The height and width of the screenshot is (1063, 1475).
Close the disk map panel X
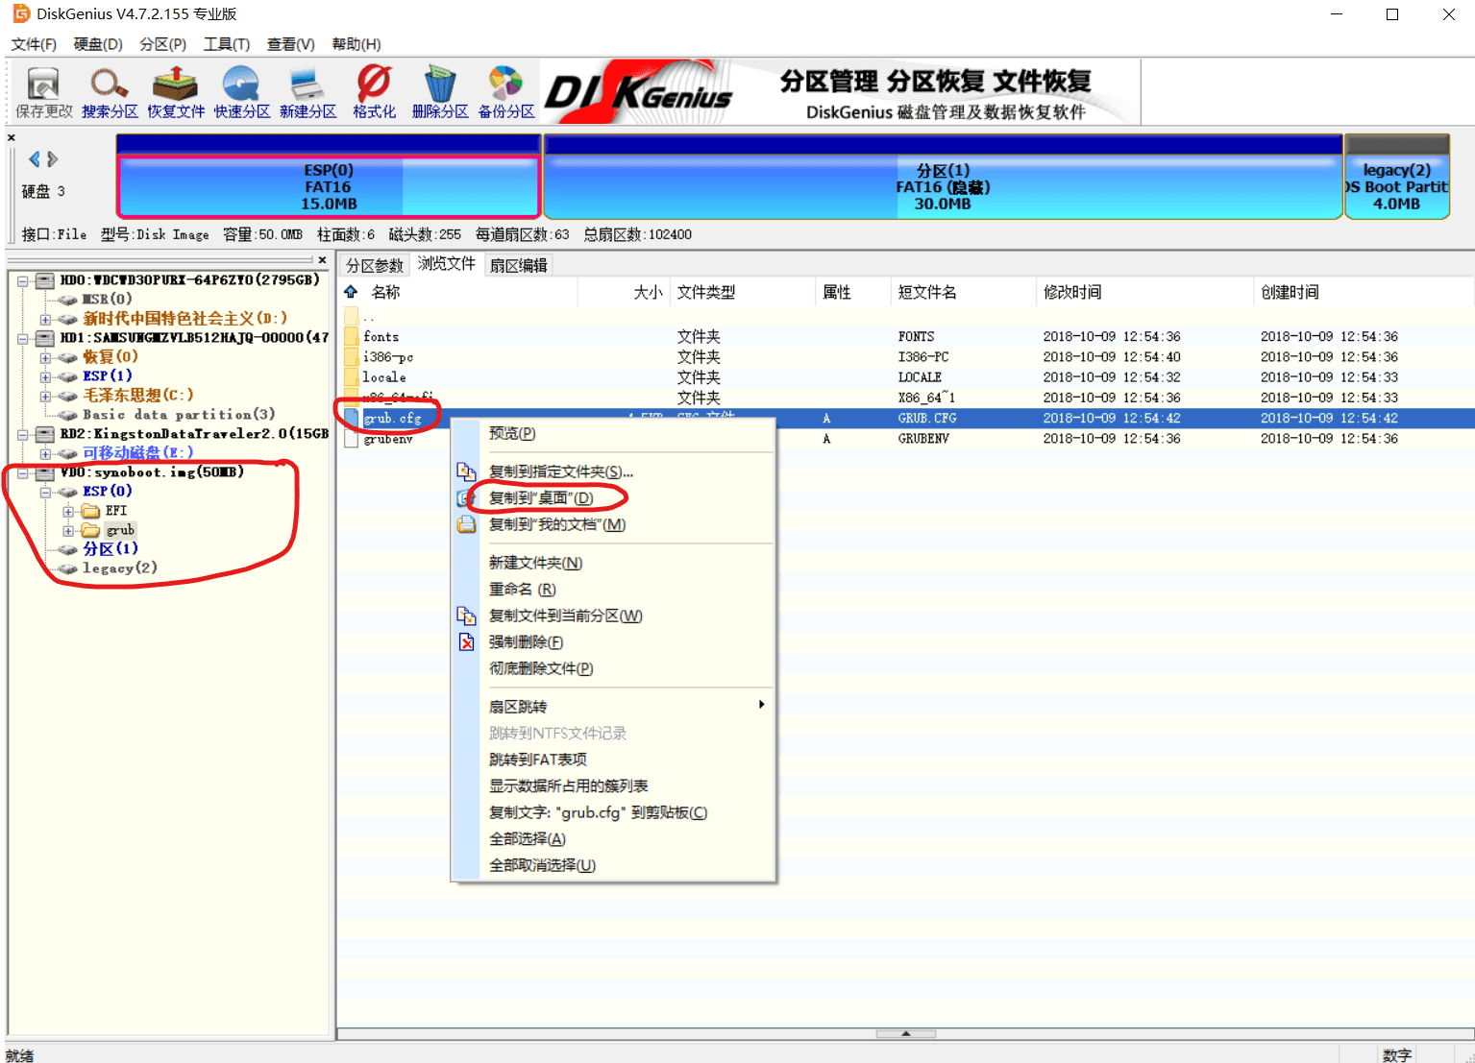tap(12, 138)
